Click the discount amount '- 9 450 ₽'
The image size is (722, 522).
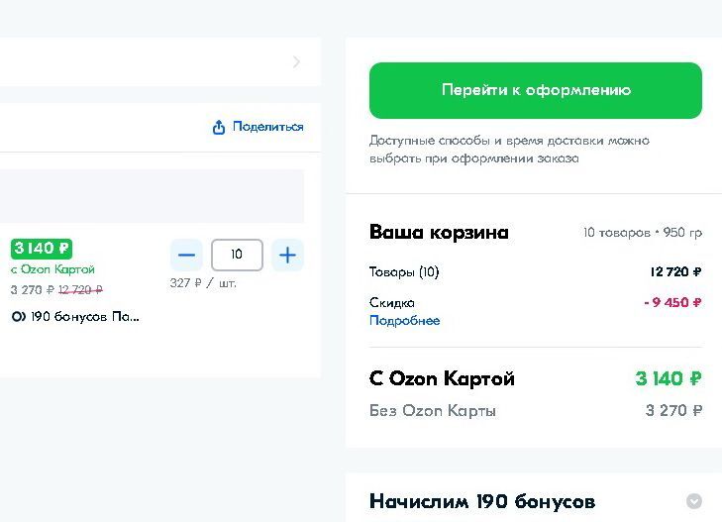[x=672, y=302]
